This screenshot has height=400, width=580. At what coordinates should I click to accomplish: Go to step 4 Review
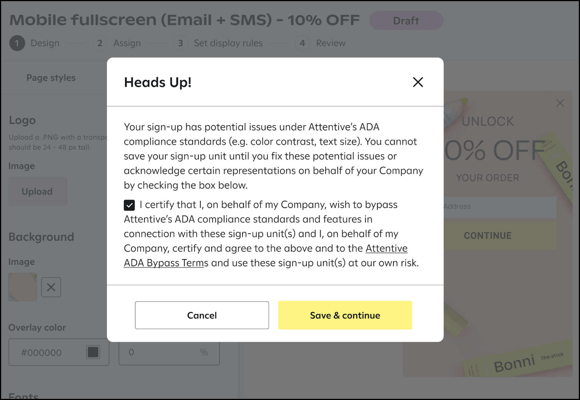(x=320, y=43)
